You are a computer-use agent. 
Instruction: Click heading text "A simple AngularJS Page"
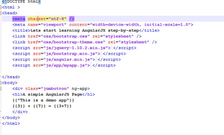(x=52, y=94)
